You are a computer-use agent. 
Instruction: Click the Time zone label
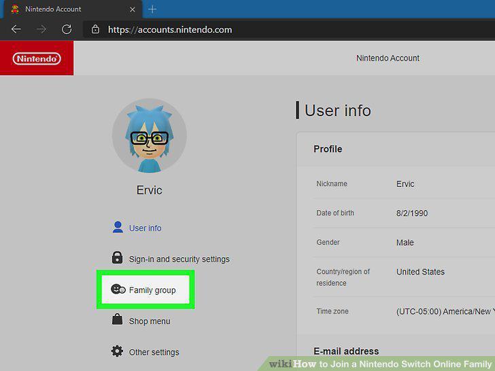[332, 311]
